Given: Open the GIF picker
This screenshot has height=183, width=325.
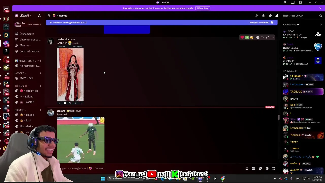Looking at the screenshot, I should click(x=253, y=168).
